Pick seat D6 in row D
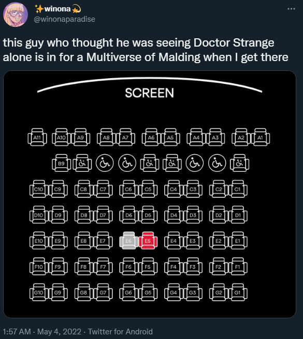Screen dimensions: 303x339 128,215
